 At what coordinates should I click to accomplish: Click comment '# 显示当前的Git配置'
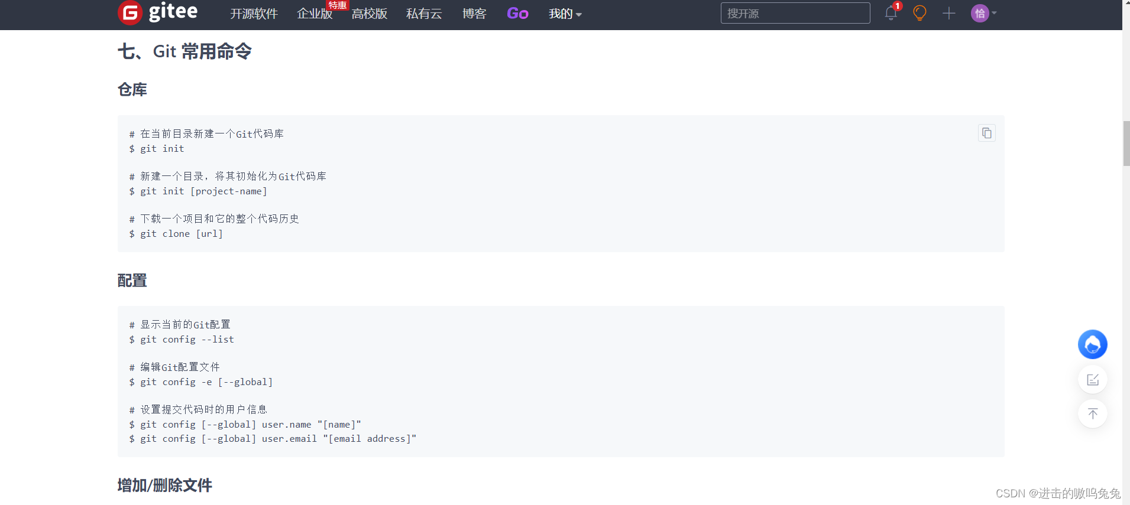click(x=180, y=325)
